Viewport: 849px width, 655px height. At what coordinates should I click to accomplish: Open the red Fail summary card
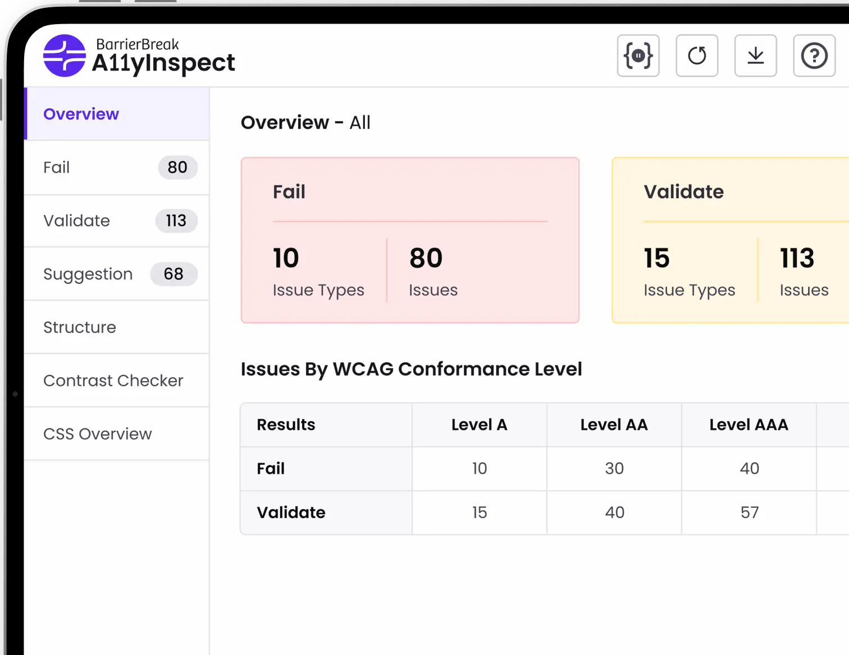click(x=410, y=240)
